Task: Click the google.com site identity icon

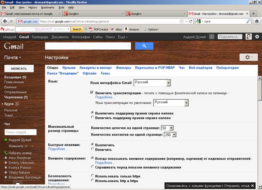Action: (28, 22)
